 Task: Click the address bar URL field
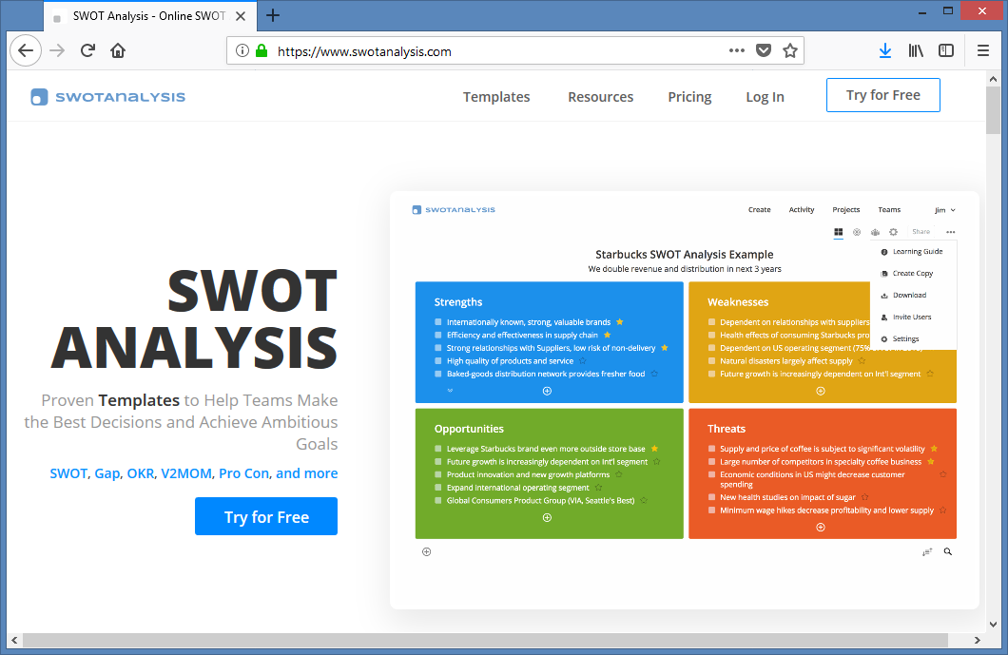point(499,51)
